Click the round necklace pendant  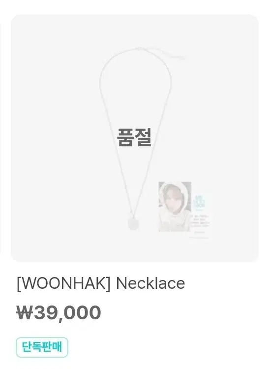(133, 224)
